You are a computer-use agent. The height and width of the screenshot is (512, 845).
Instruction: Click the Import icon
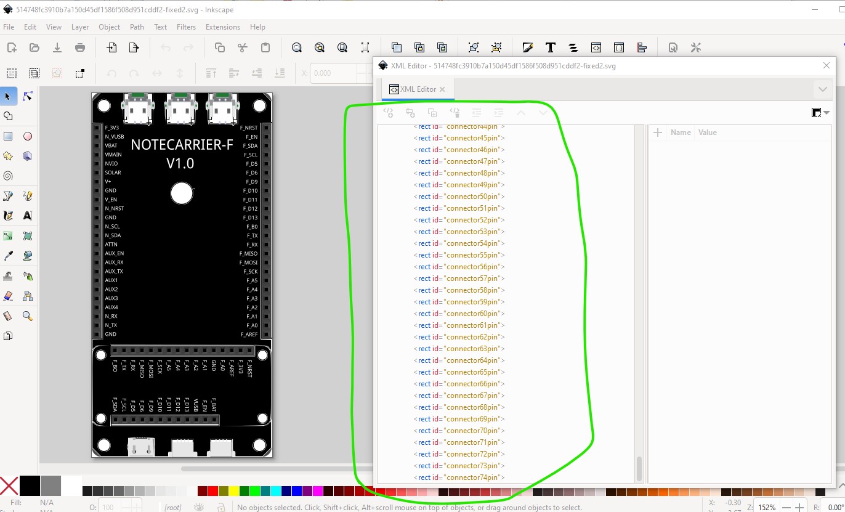coord(111,47)
